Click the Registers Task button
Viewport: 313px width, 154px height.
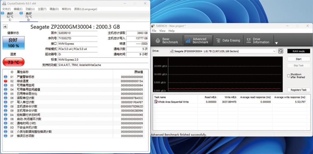coord(299,90)
